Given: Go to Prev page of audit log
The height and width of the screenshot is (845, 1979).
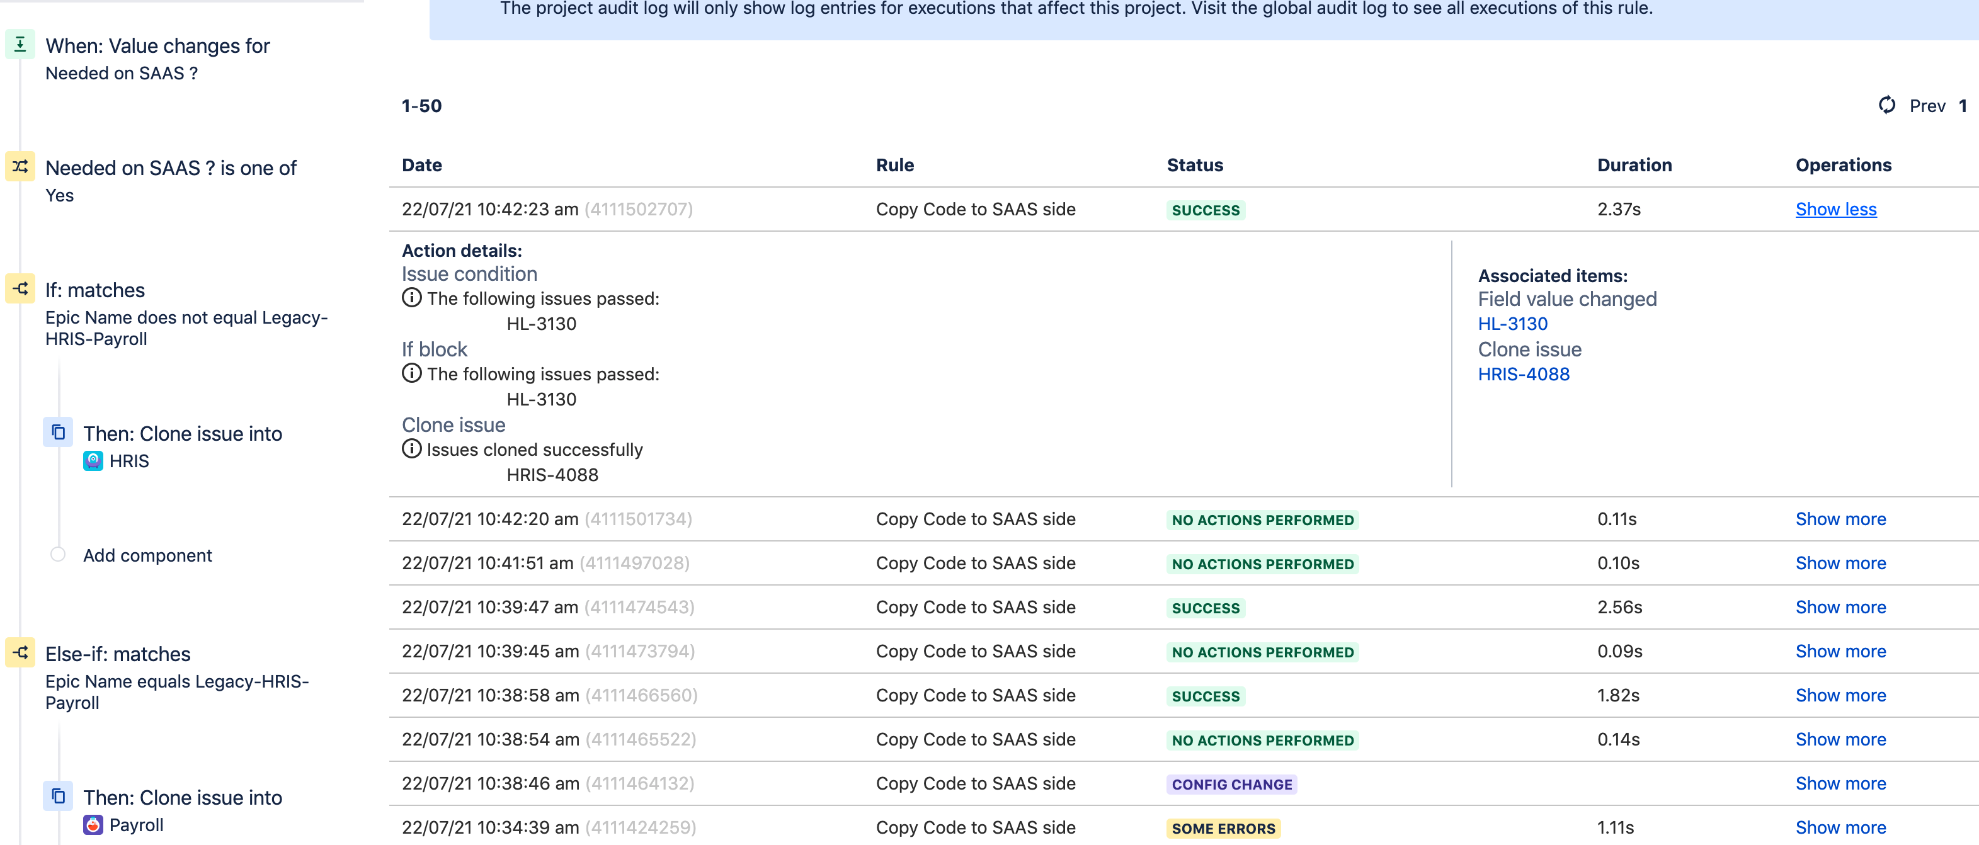Looking at the screenshot, I should pyautogui.click(x=1927, y=106).
